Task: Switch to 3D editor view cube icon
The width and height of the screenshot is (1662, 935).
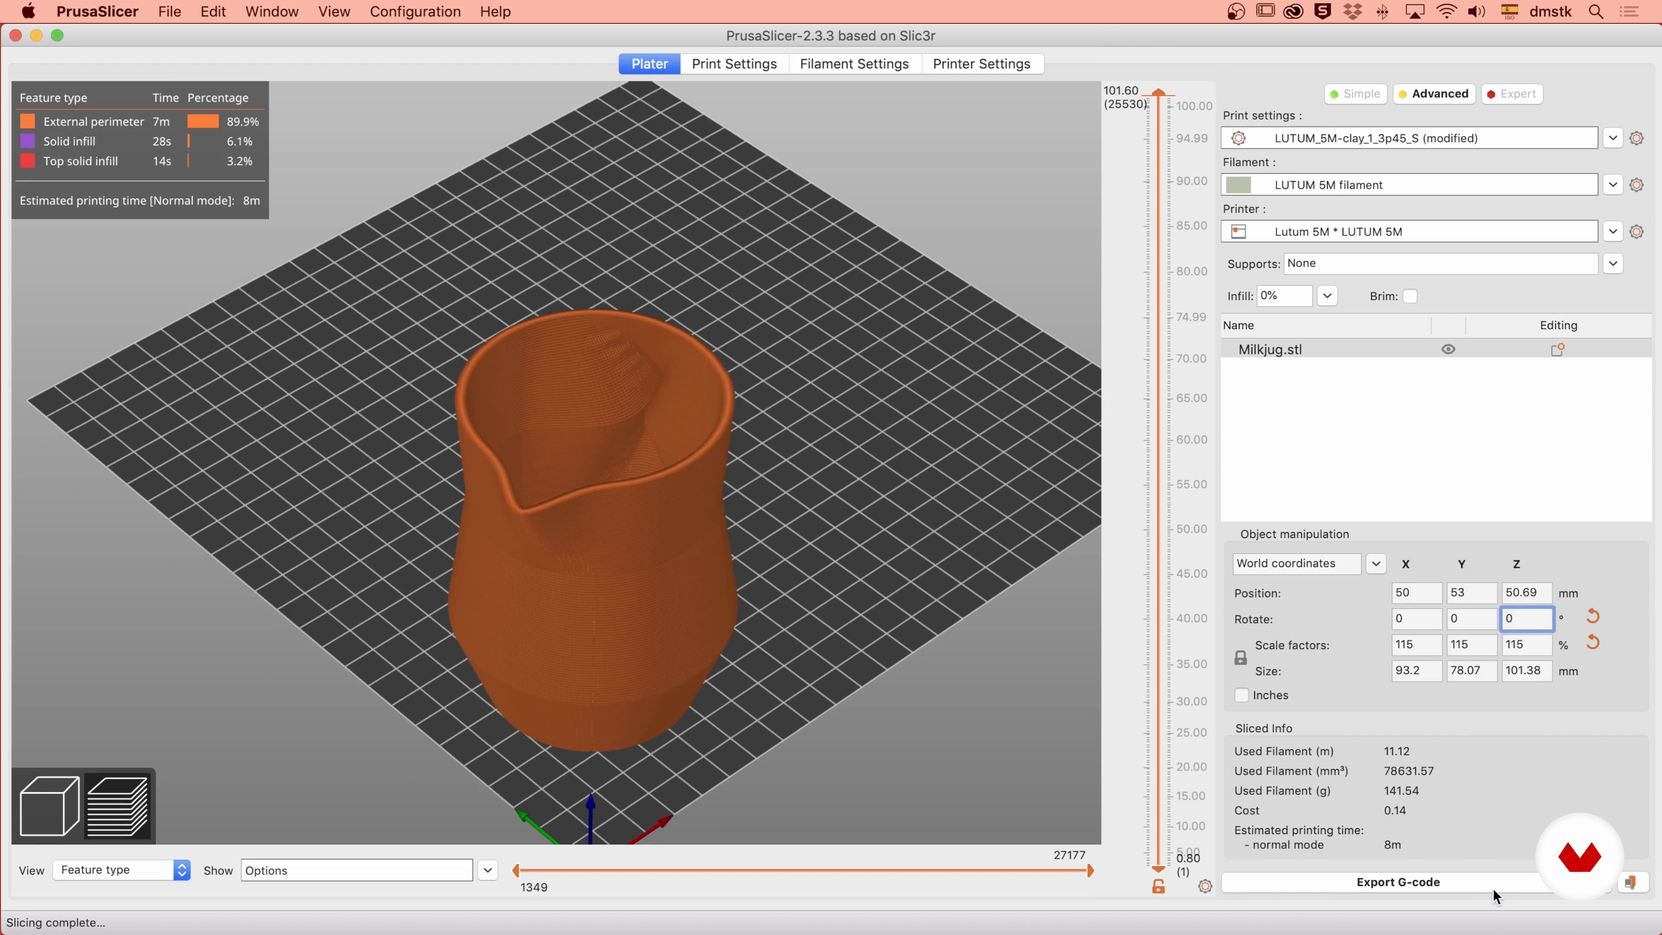Action: (x=50, y=806)
